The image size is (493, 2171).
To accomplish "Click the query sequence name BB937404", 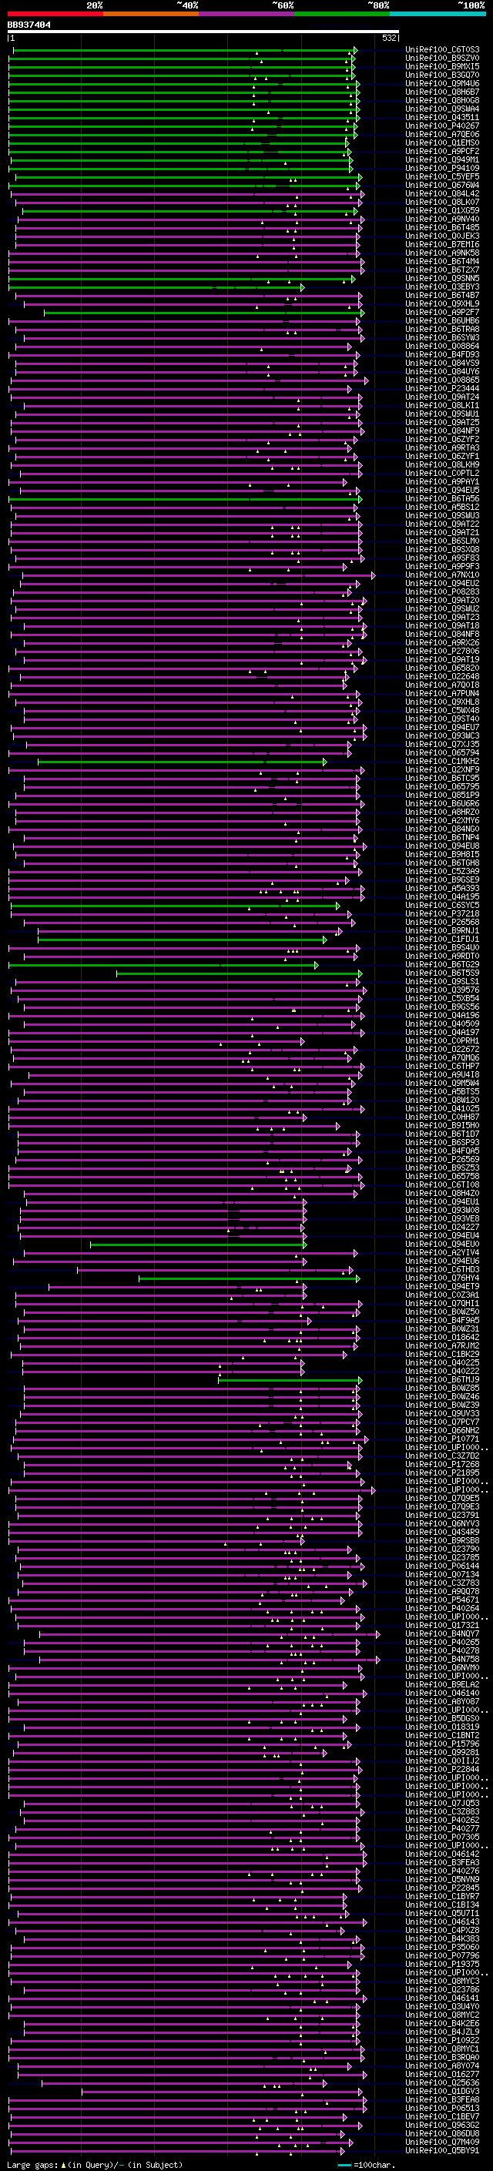I will 29,25.
